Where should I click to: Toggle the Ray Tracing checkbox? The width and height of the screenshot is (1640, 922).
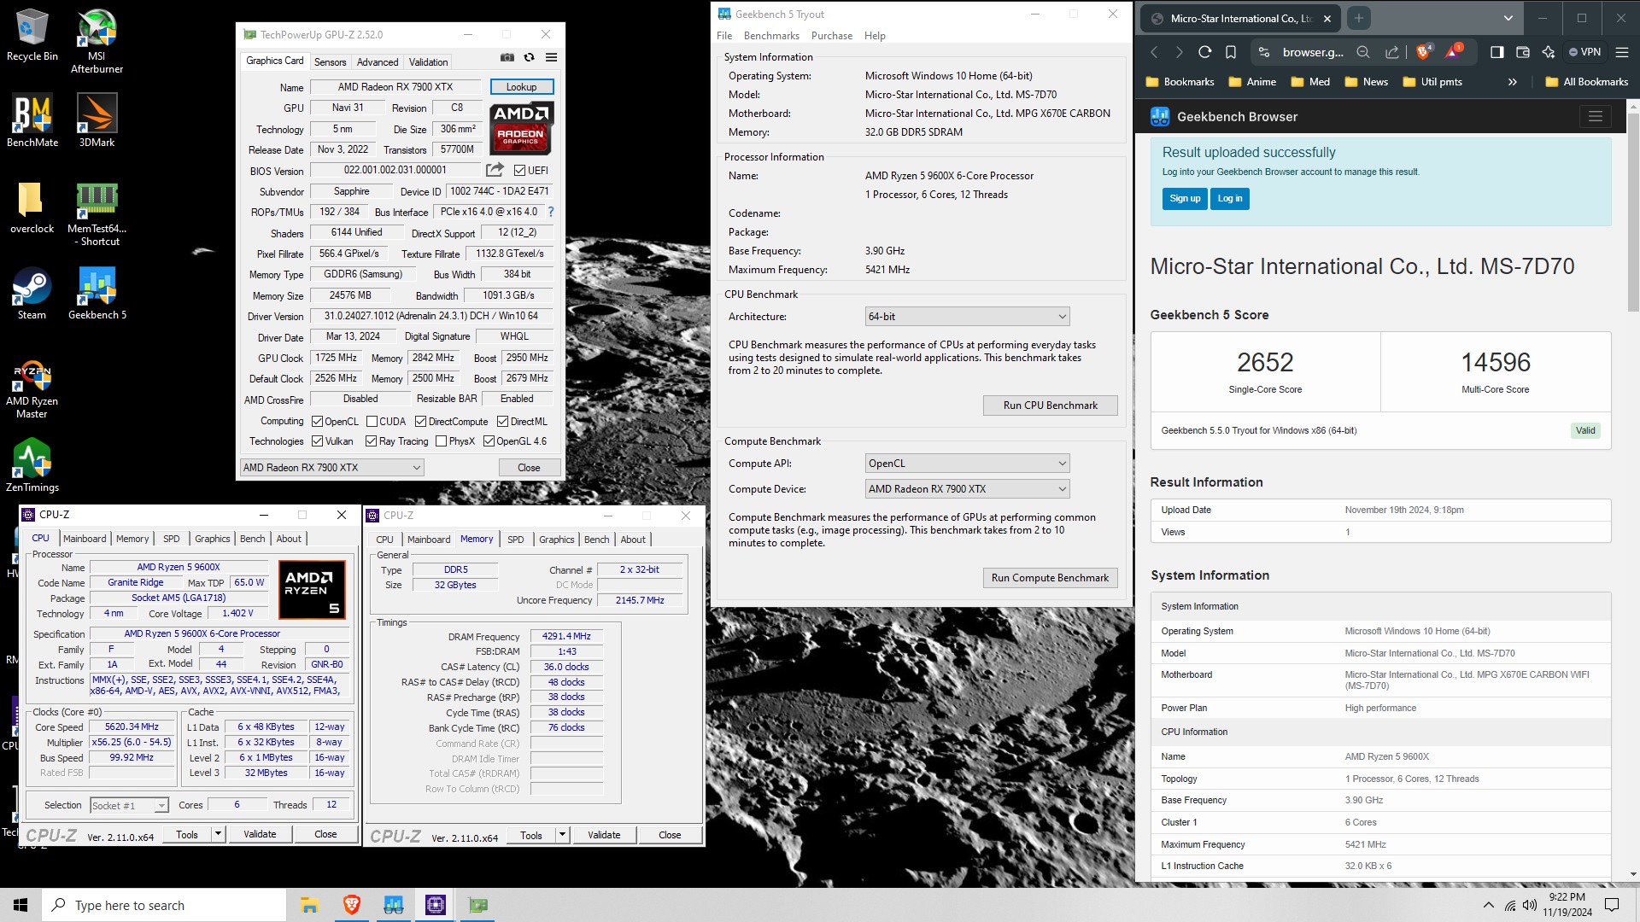(x=371, y=441)
